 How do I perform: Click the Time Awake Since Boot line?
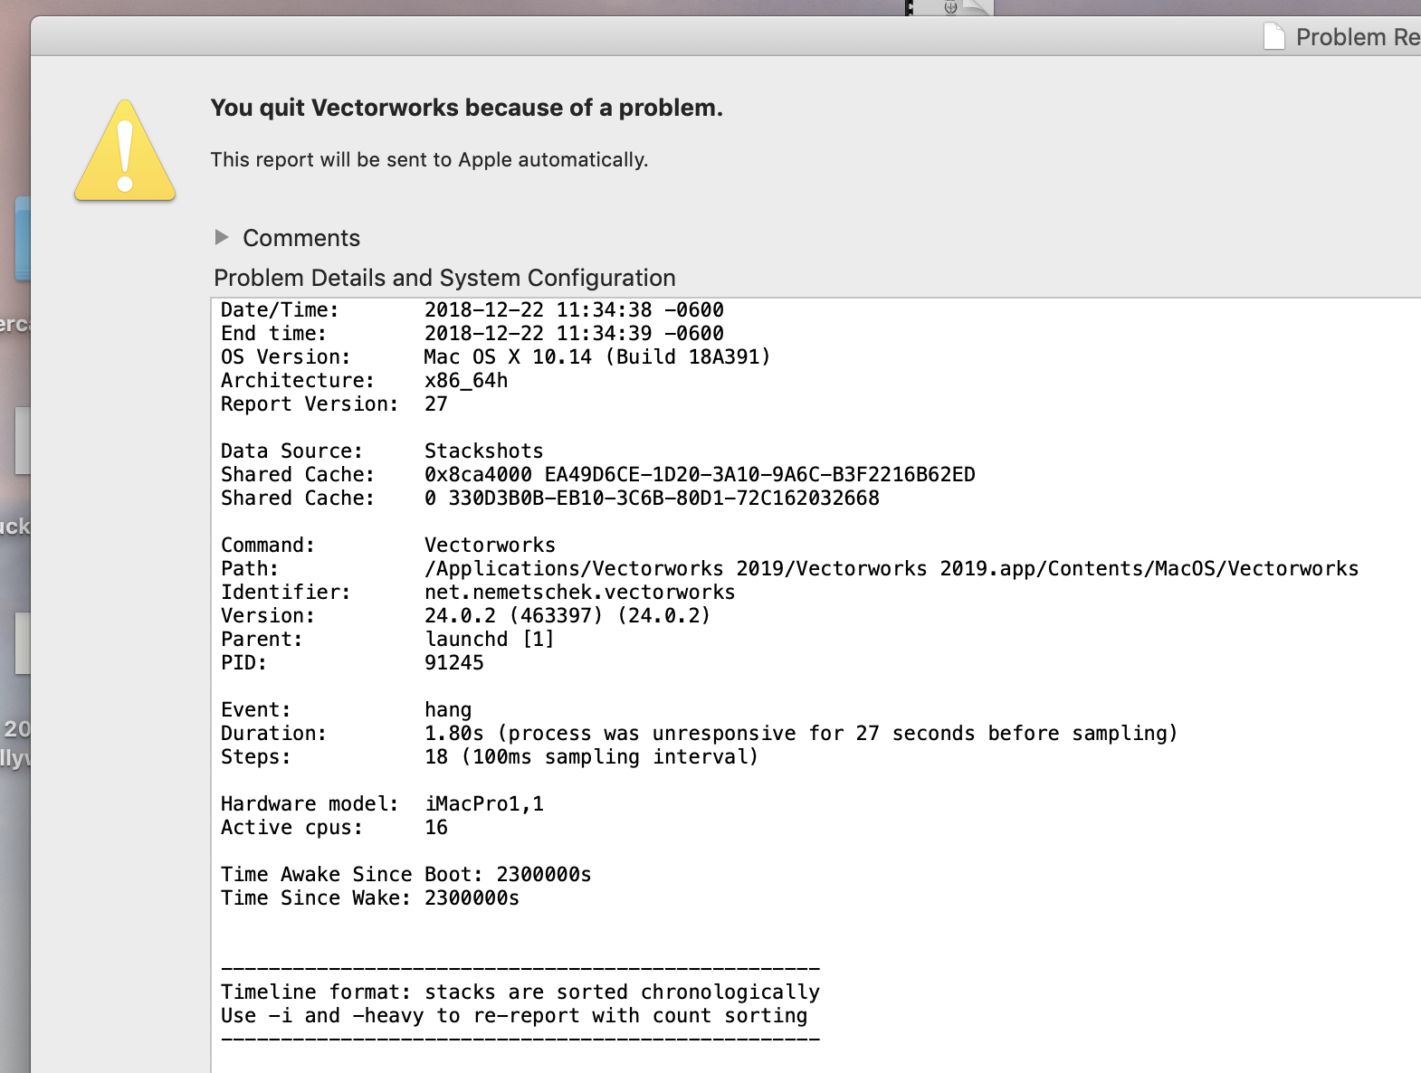[405, 875]
